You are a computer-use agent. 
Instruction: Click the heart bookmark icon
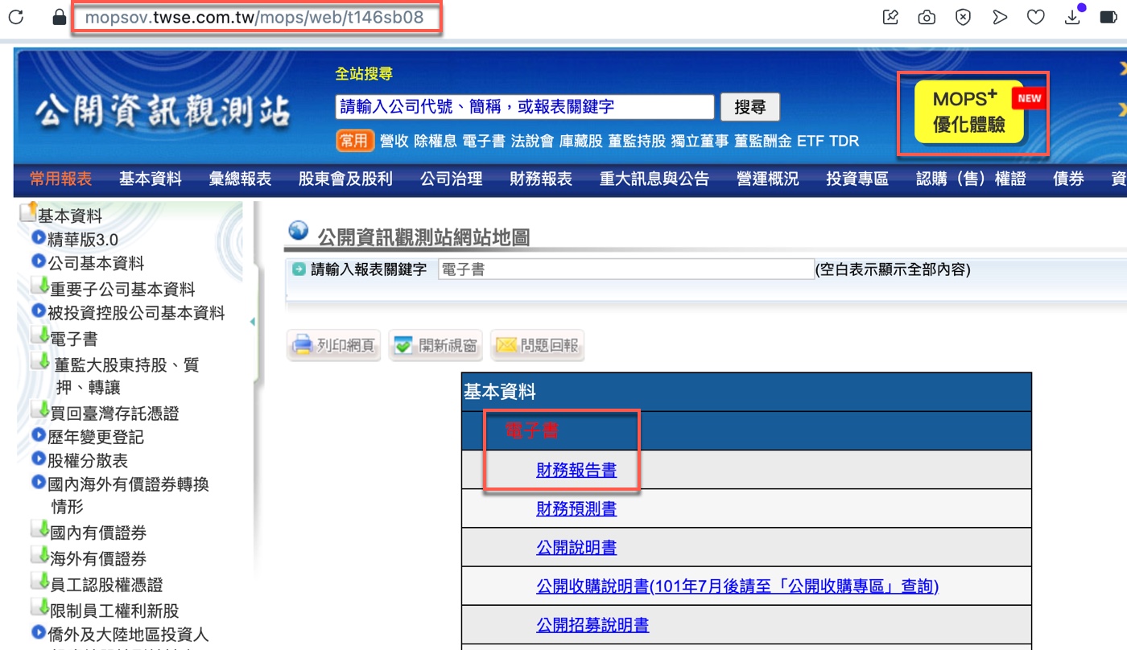tap(1036, 17)
